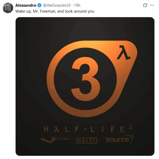The image size is (159, 159).
Task: Click Alessandro's profile avatar picture
Action: coord(8,8)
